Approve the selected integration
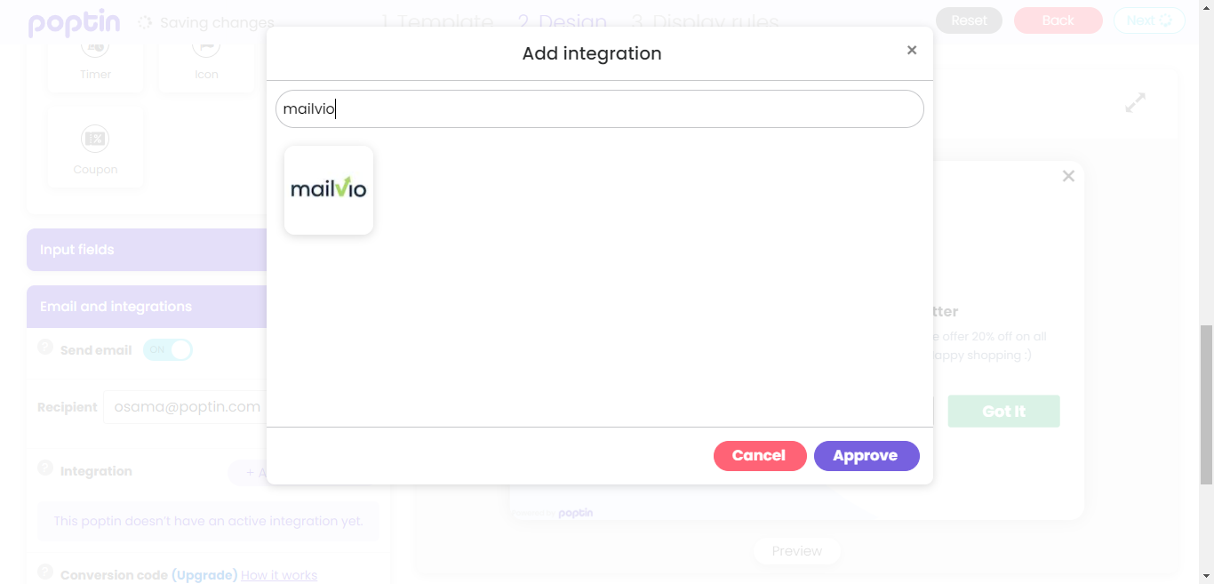The image size is (1214, 584). [867, 456]
